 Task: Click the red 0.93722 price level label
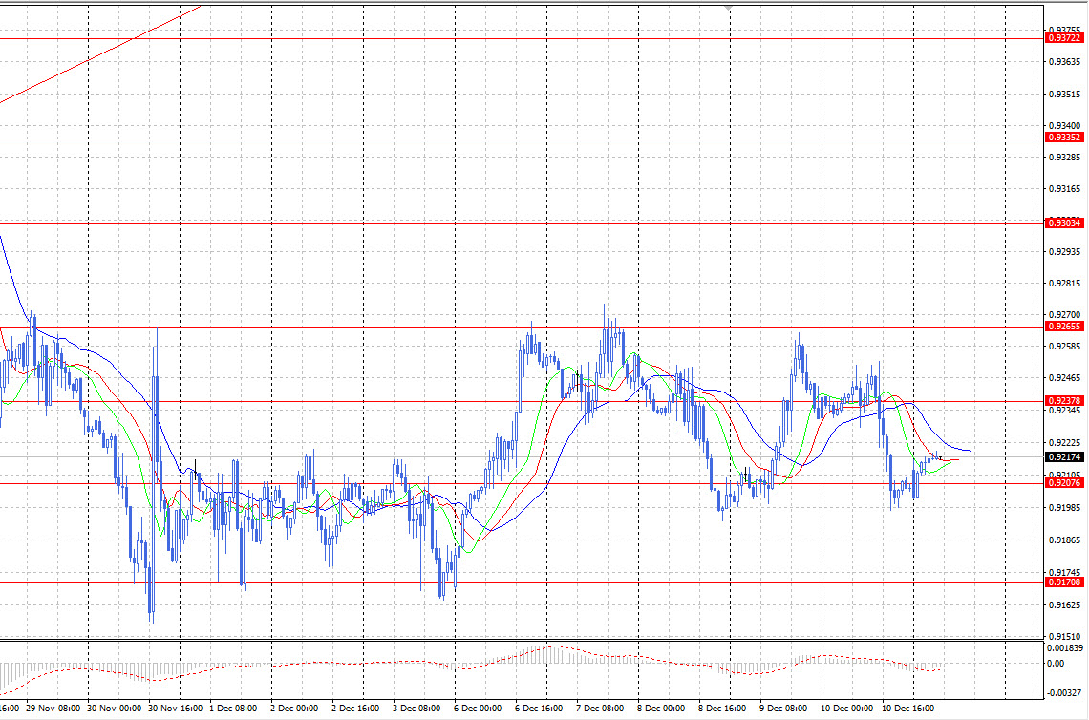click(x=1064, y=38)
